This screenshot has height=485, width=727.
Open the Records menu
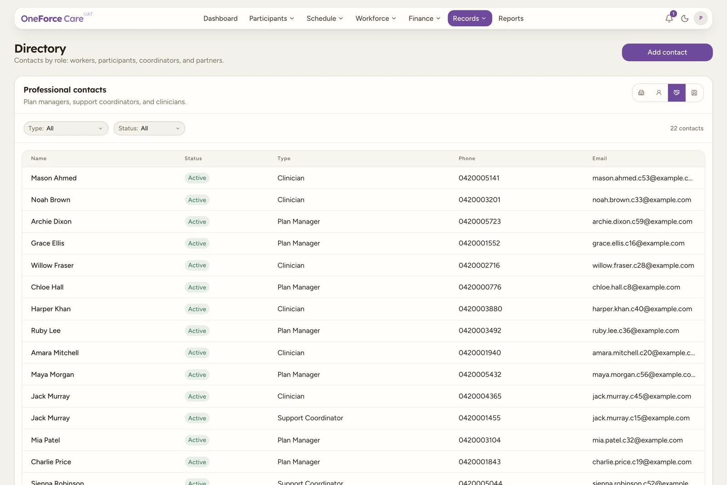tap(469, 18)
